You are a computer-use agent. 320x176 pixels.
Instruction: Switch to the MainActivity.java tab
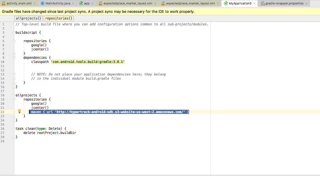click(x=57, y=4)
